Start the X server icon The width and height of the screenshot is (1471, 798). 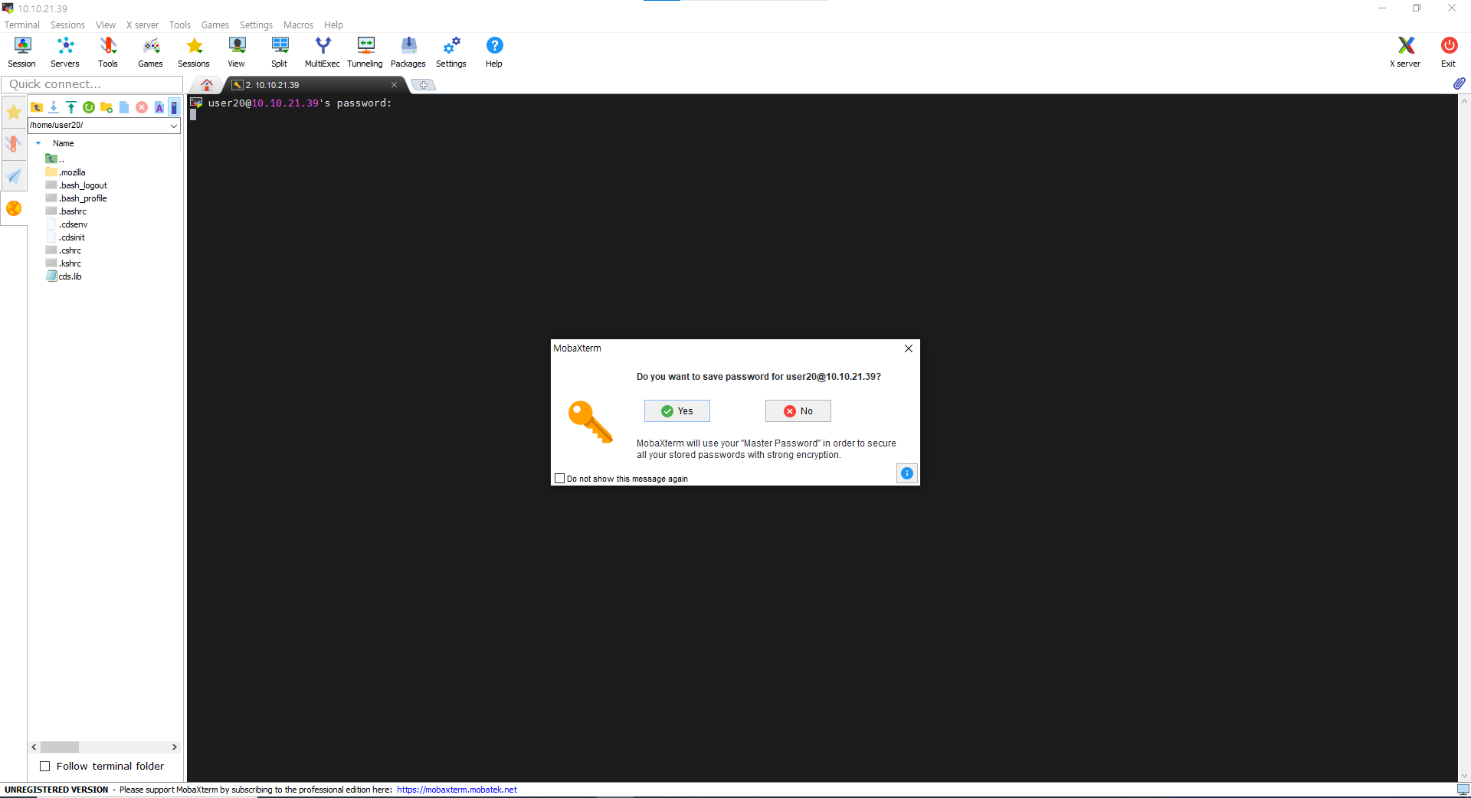1405,52
